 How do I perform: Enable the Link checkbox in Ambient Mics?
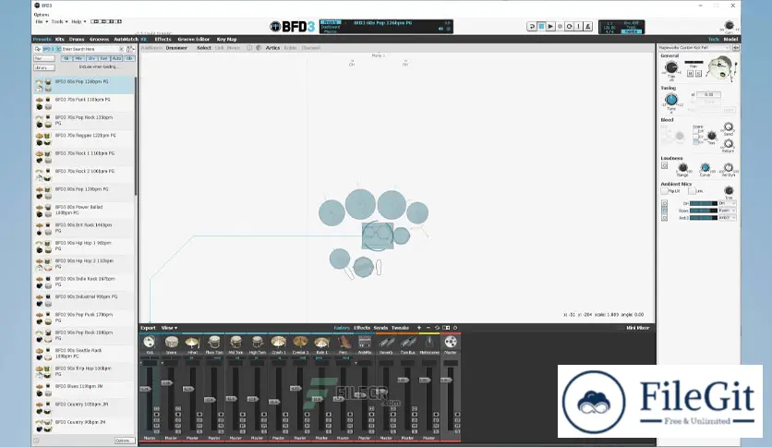pos(692,191)
